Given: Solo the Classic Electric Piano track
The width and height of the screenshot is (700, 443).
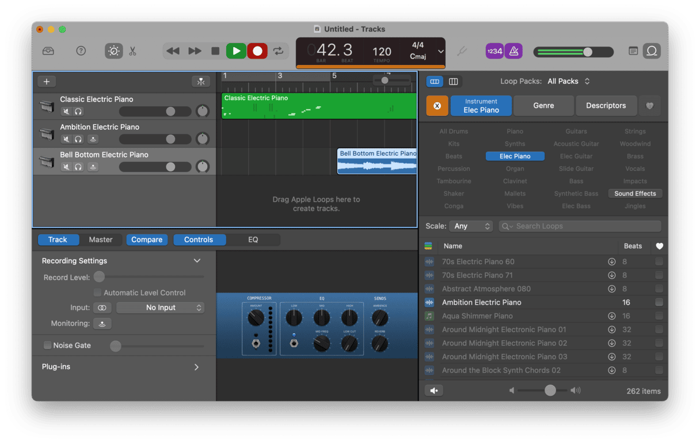Looking at the screenshot, I should pos(78,111).
